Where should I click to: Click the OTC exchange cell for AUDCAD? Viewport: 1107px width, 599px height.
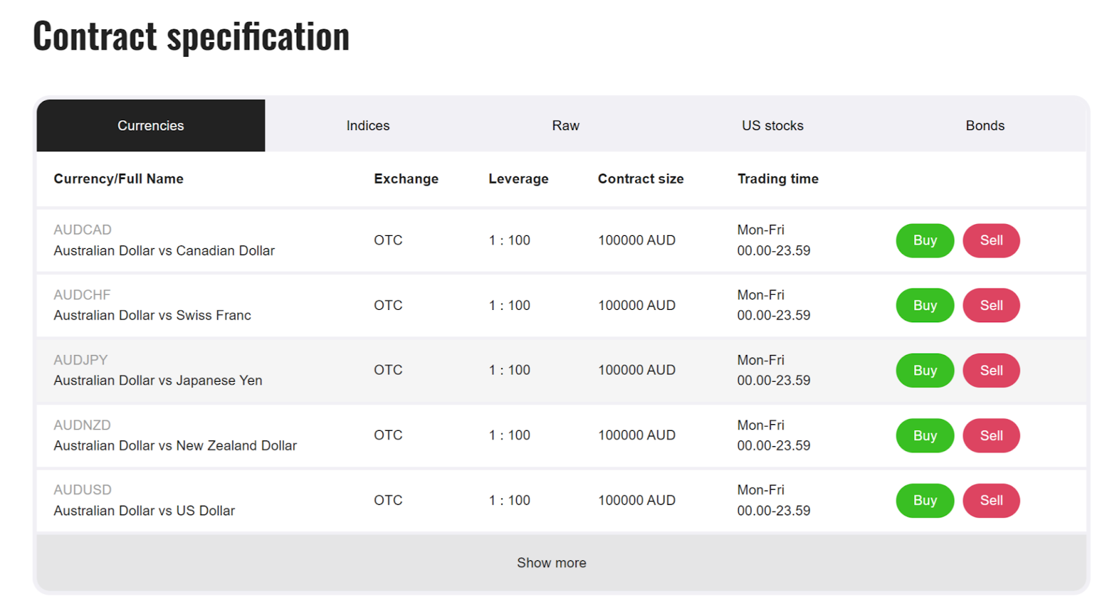click(388, 240)
